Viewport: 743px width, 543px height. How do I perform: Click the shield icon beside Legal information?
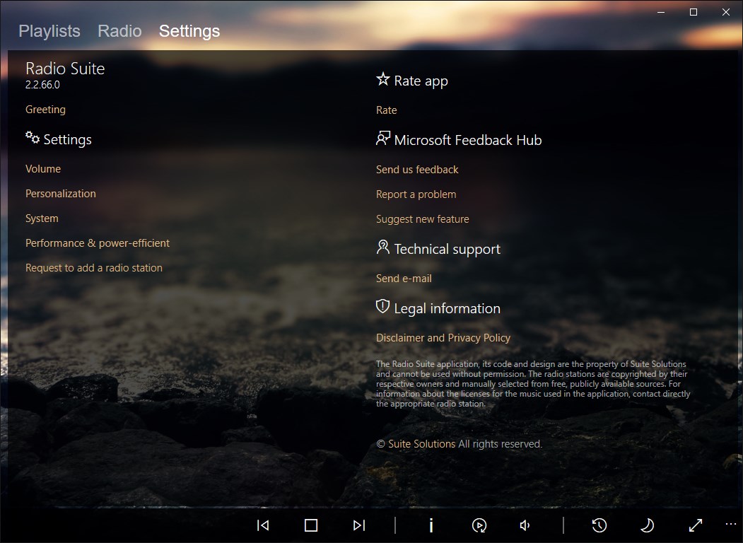click(383, 307)
